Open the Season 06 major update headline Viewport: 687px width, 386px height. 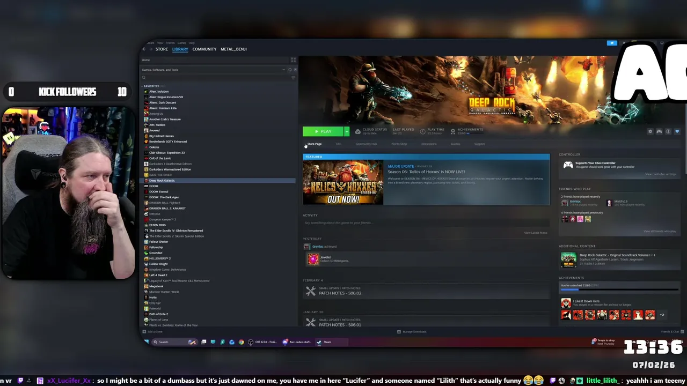point(426,172)
